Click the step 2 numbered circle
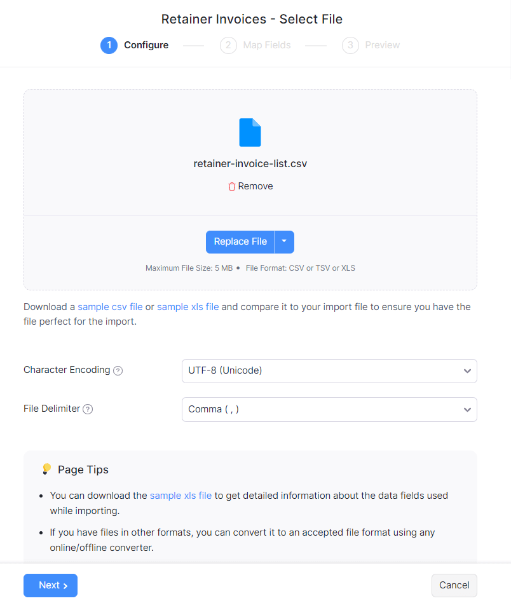This screenshot has height=603, width=511. (228, 45)
